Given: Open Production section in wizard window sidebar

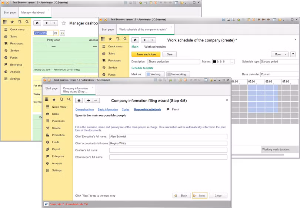Looking at the screenshot, I should [x=58, y=135].
